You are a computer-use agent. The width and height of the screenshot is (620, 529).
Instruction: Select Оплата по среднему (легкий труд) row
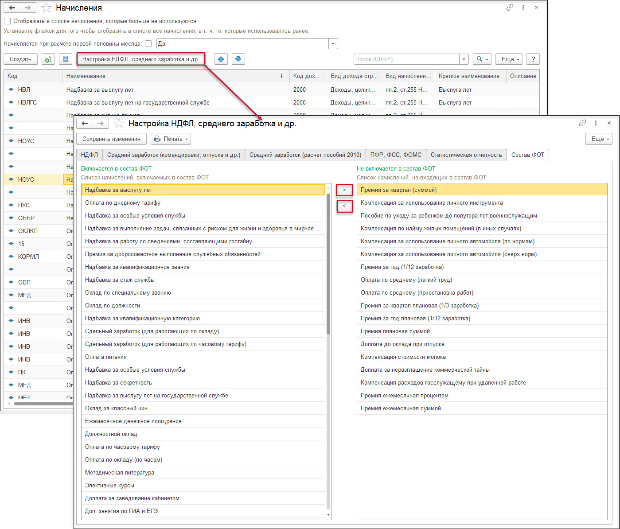click(482, 280)
